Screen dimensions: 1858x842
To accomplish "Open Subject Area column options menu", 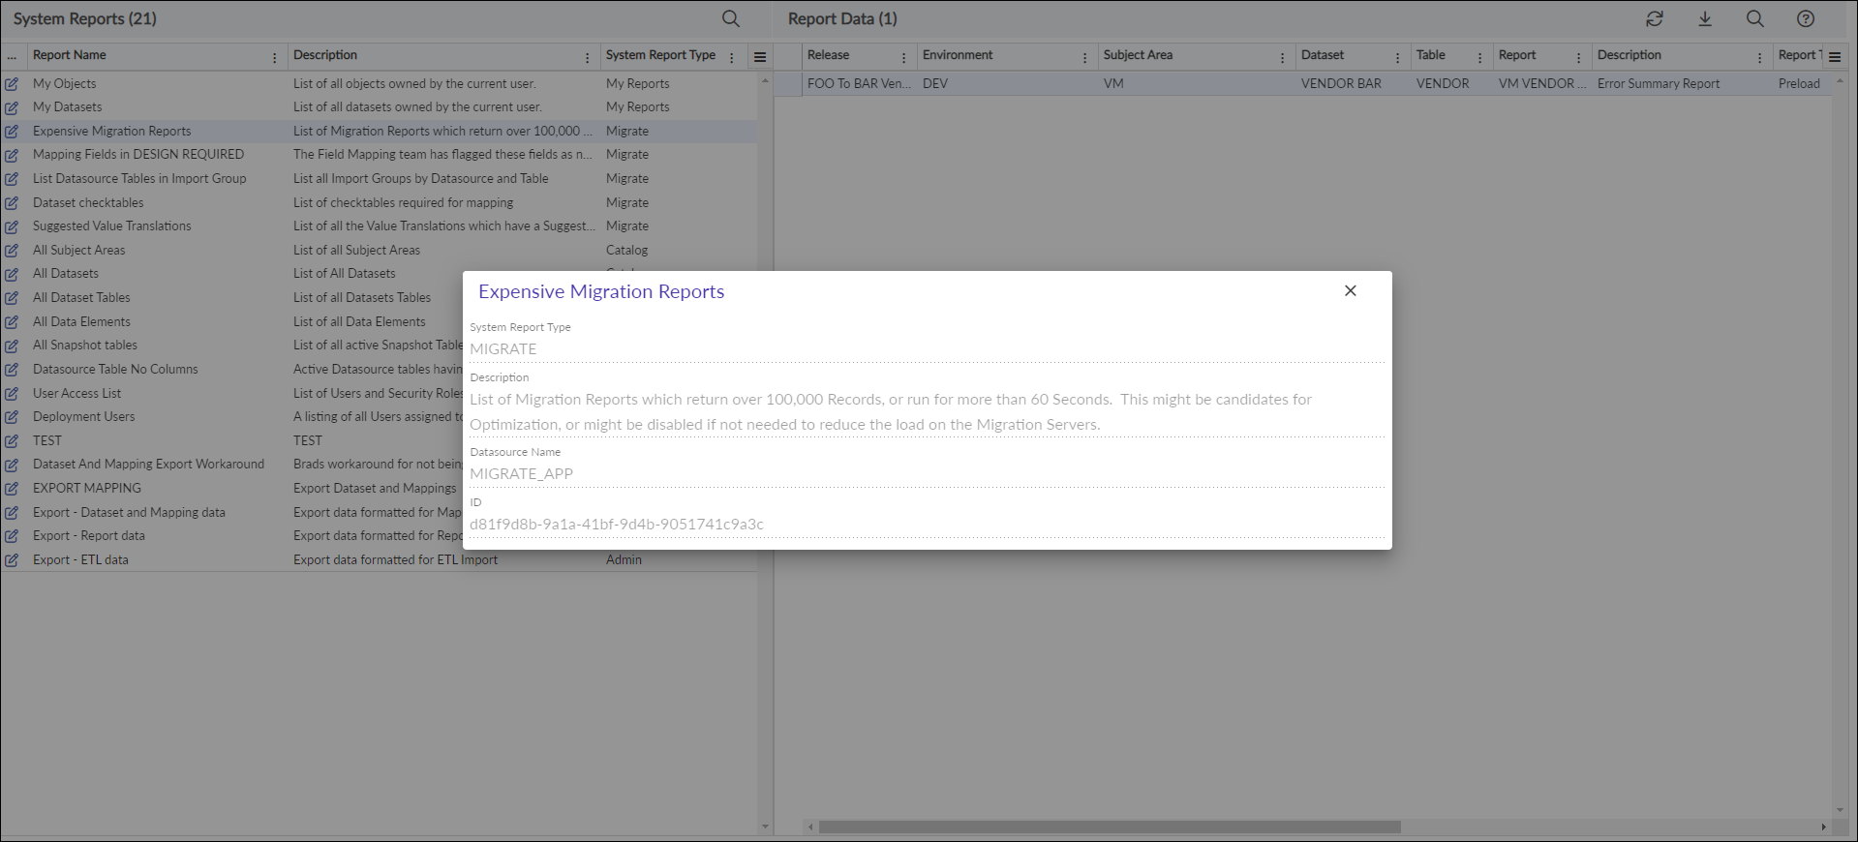I will click(1283, 57).
